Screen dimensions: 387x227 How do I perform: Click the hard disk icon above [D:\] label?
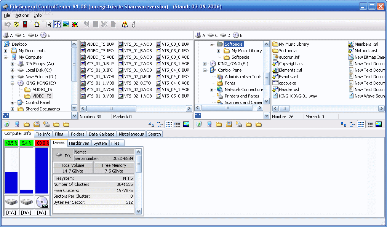click(26, 202)
